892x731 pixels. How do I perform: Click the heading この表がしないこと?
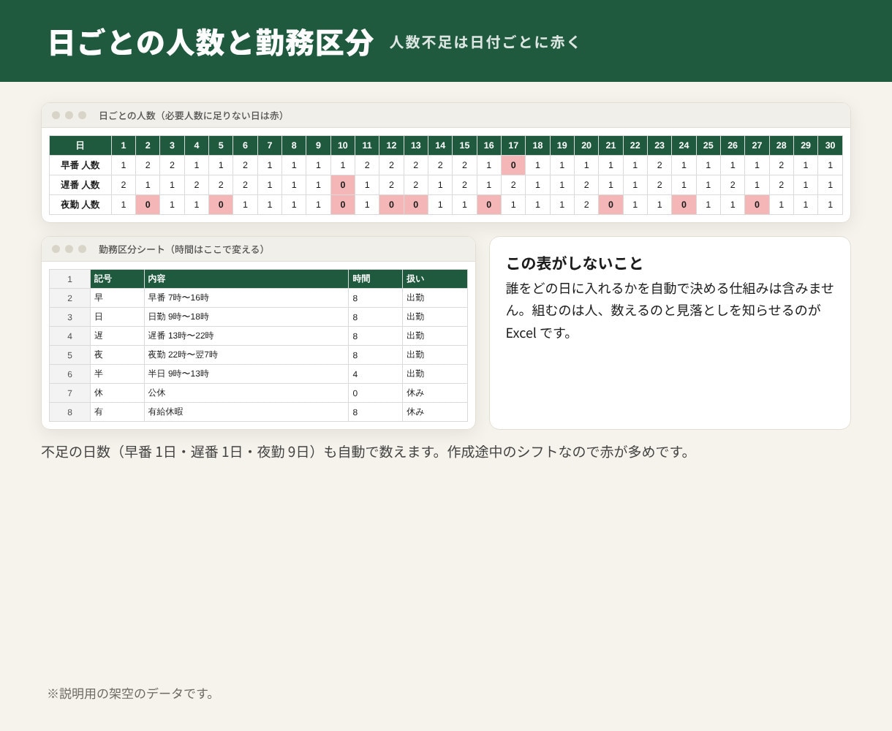point(575,263)
